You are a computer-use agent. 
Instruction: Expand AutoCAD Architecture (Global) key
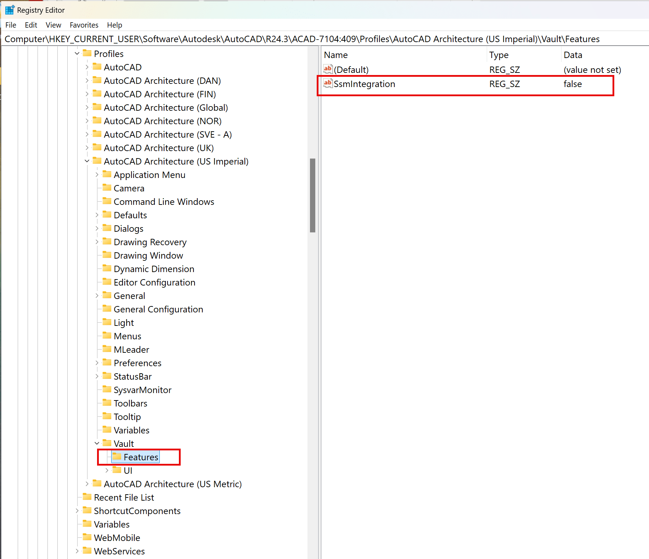coord(87,108)
